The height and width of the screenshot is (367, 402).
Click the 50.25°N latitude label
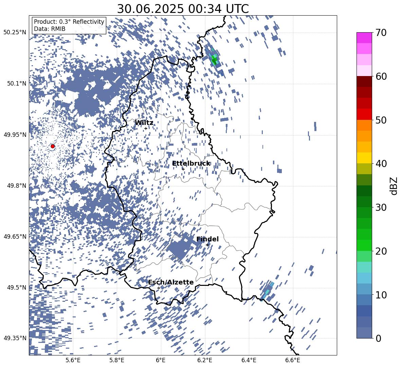point(15,33)
